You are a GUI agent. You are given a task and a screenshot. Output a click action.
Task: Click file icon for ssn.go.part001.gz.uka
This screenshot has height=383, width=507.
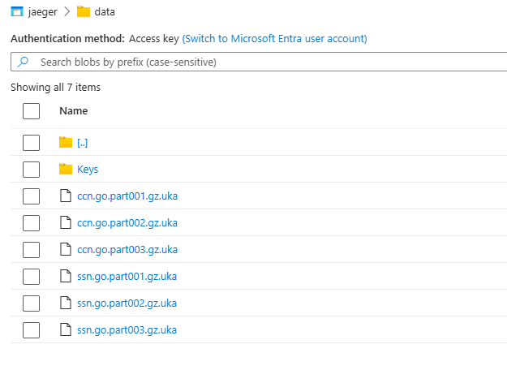67,277
